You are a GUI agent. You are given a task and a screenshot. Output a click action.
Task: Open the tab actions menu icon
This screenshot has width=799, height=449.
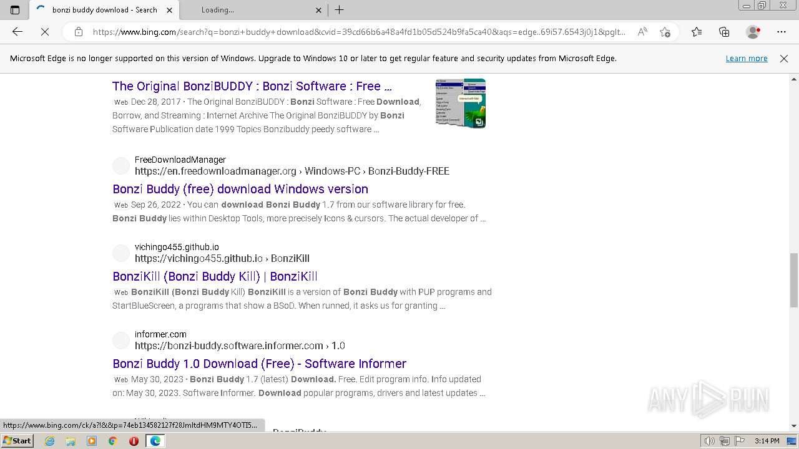click(15, 10)
